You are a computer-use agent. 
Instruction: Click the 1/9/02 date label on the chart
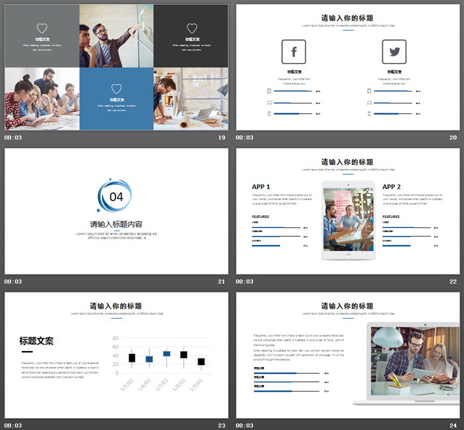(197, 384)
